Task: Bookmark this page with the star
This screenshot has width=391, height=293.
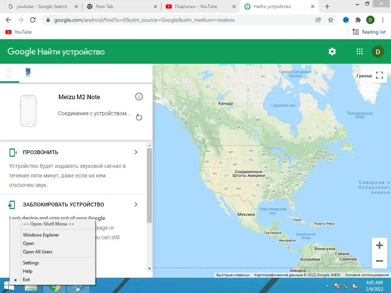Action: coord(331,20)
